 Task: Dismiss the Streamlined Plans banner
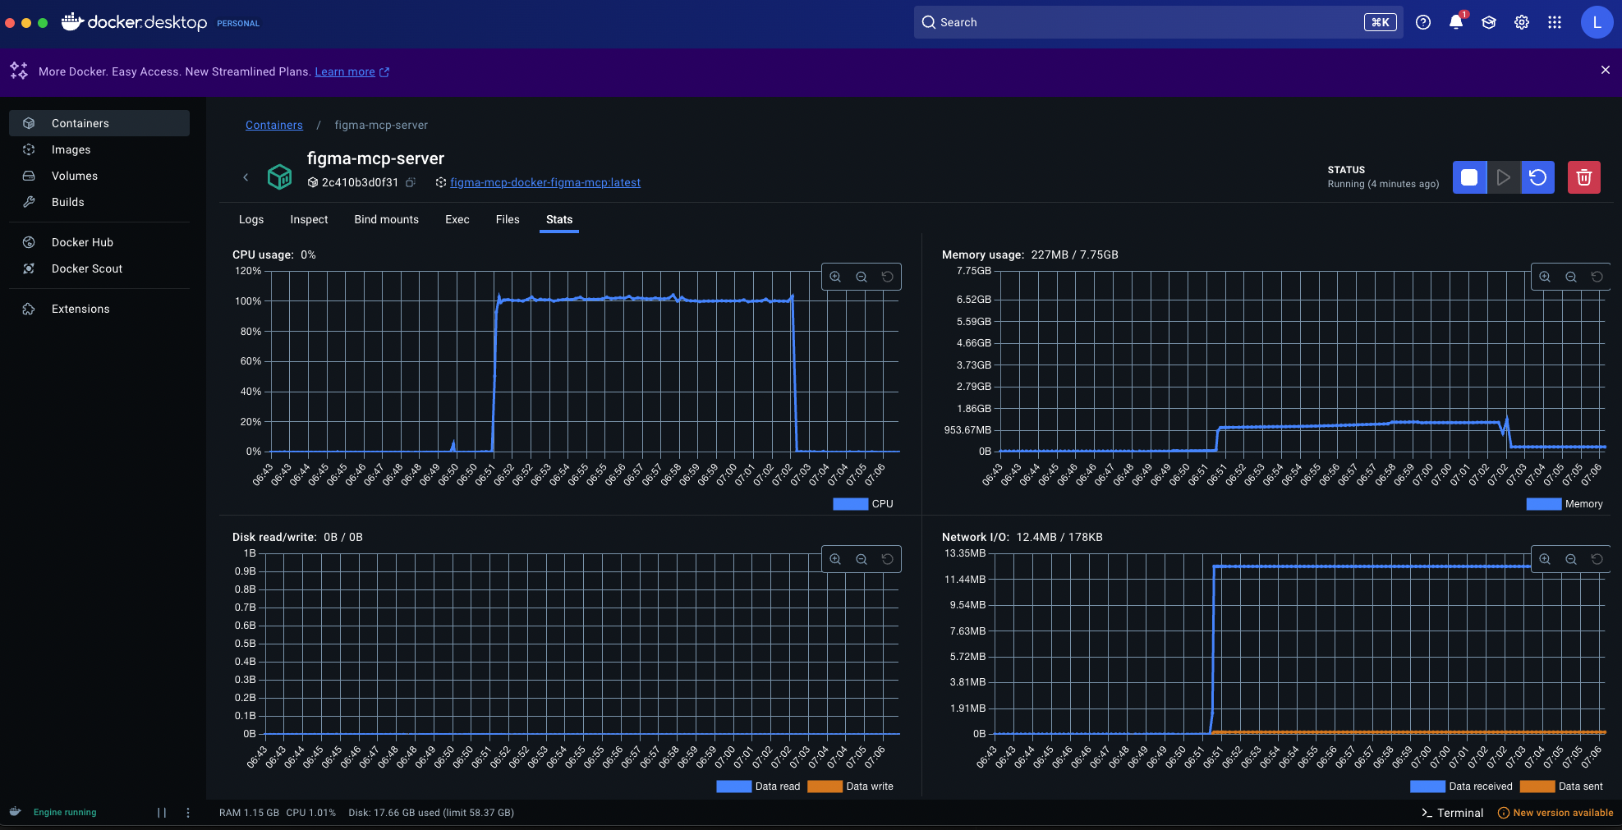1606,71
